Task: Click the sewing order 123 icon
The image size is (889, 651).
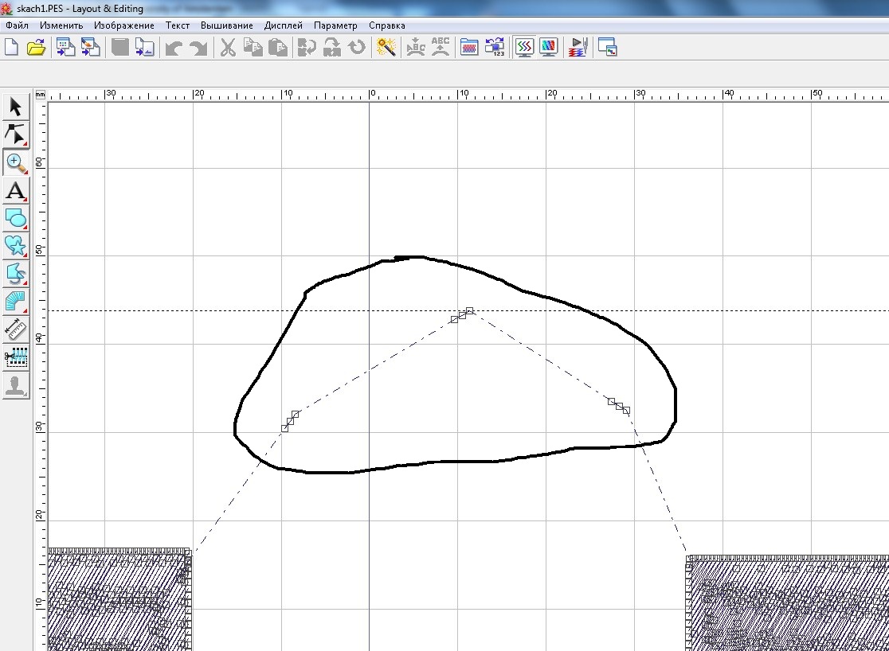Action: (495, 48)
